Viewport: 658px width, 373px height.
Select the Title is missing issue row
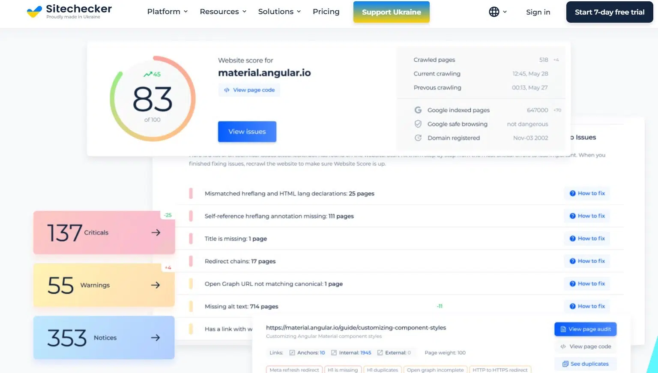tap(400, 239)
